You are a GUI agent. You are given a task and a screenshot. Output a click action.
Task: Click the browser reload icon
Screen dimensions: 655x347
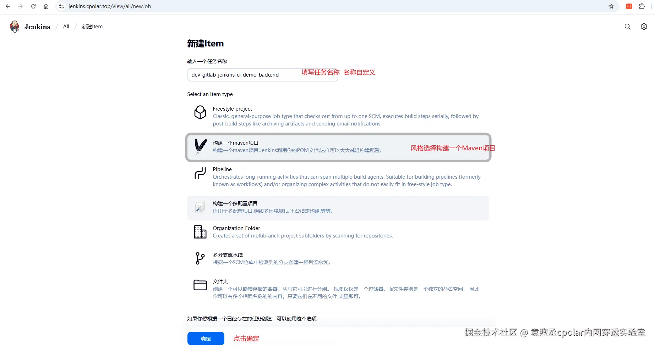coord(33,6)
